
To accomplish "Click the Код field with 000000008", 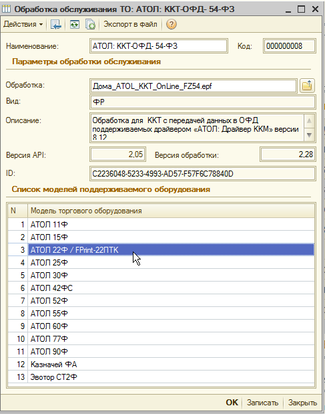I will pyautogui.click(x=289, y=46).
